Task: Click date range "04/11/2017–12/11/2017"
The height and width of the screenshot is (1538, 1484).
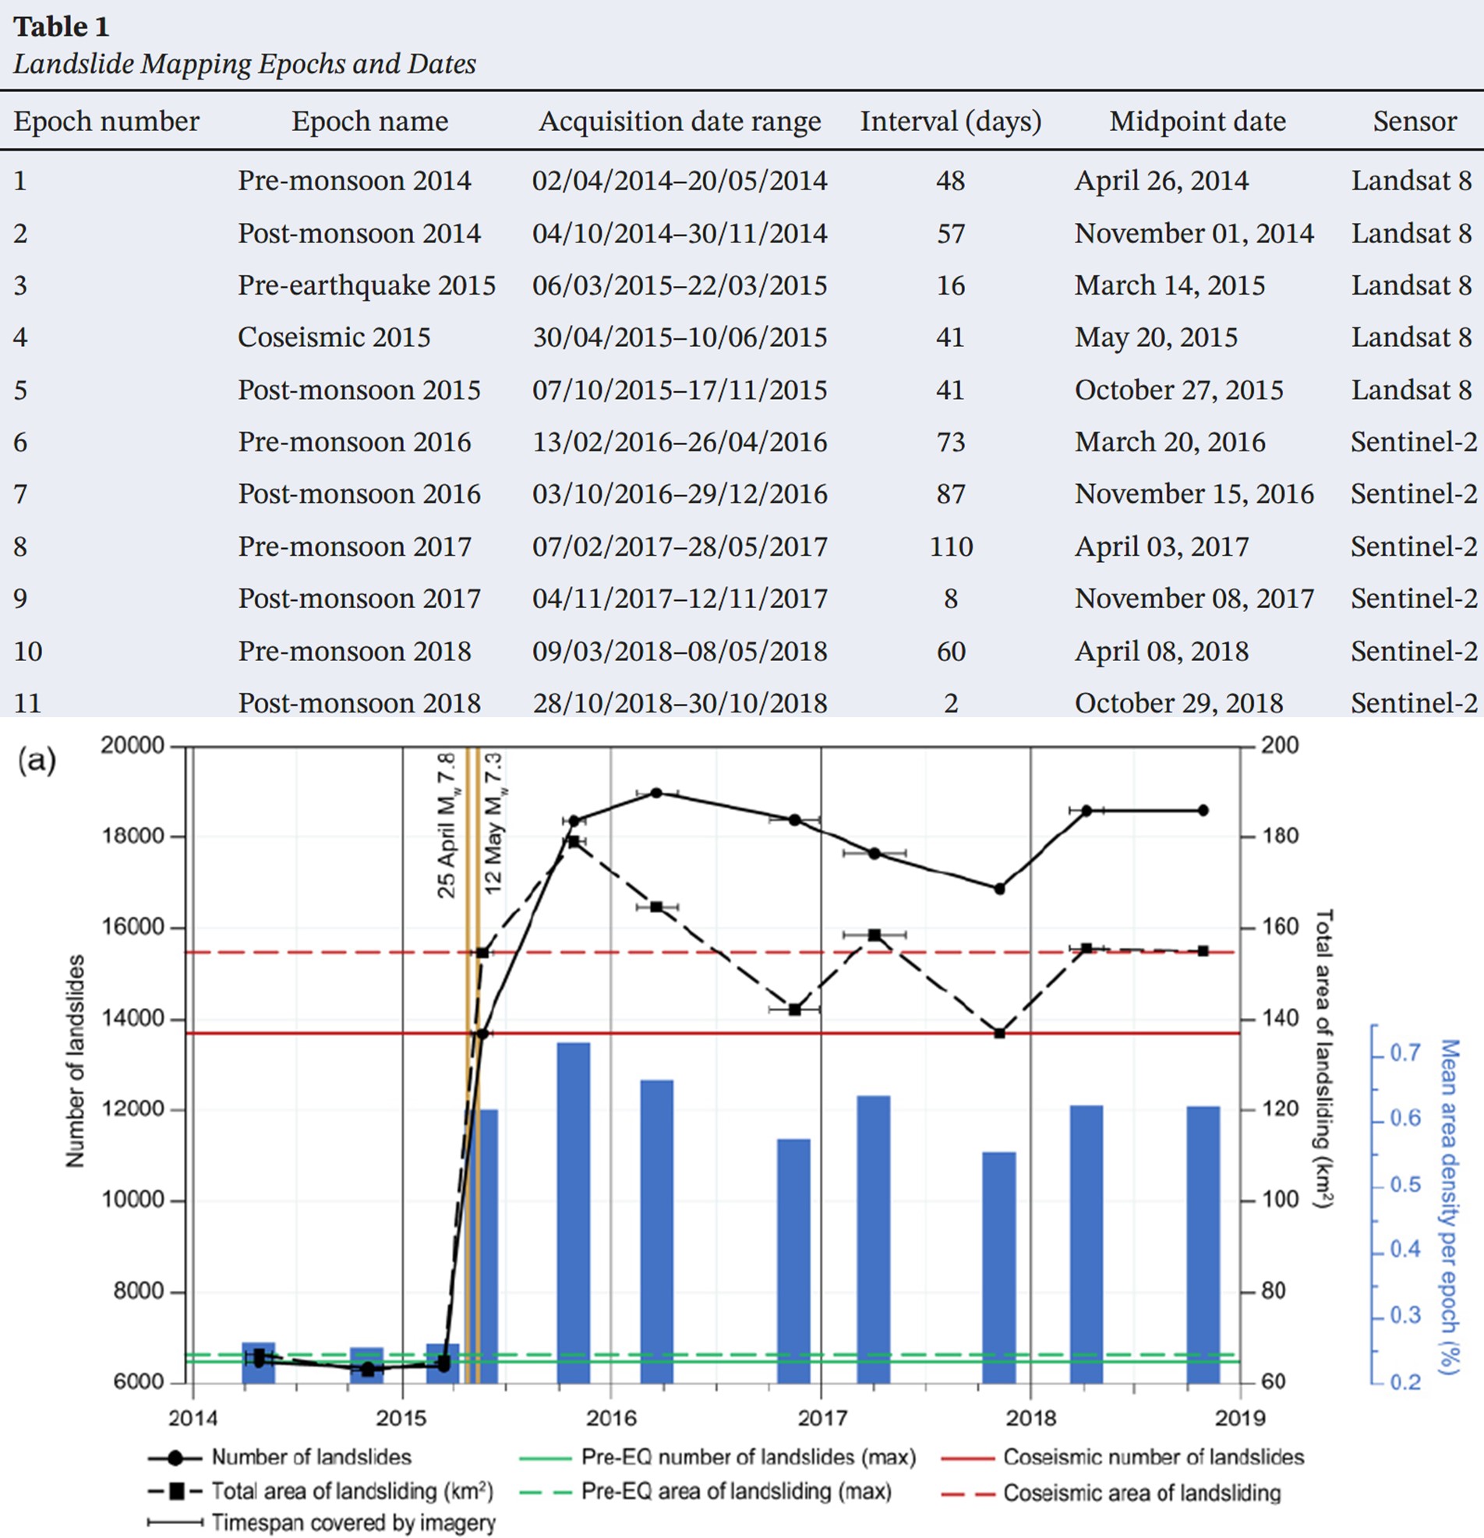Action: (680, 599)
